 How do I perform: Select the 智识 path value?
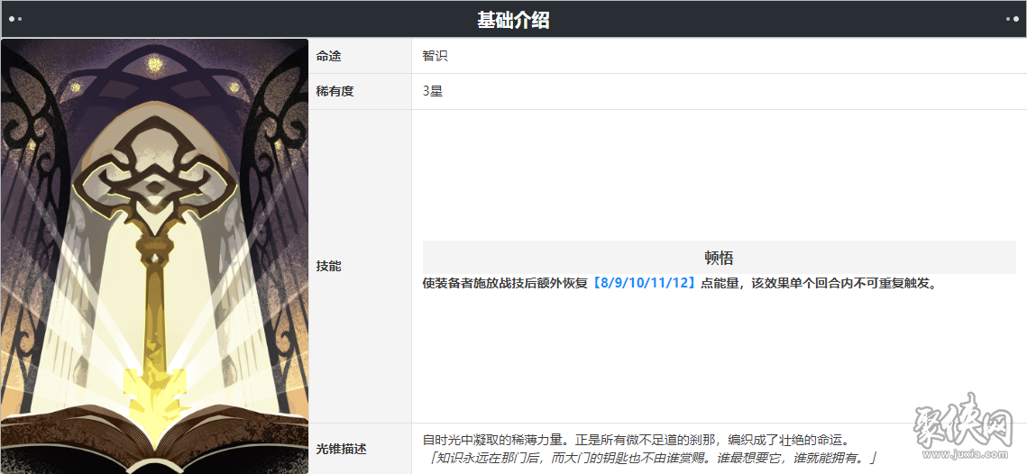coord(435,56)
